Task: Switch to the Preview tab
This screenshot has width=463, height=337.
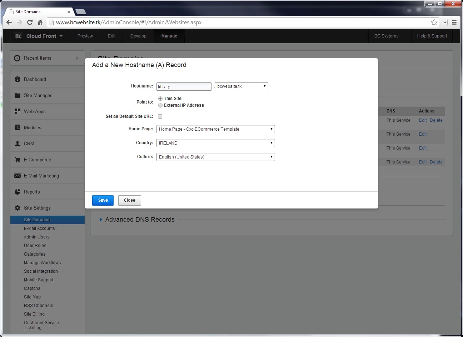Action: (85, 36)
